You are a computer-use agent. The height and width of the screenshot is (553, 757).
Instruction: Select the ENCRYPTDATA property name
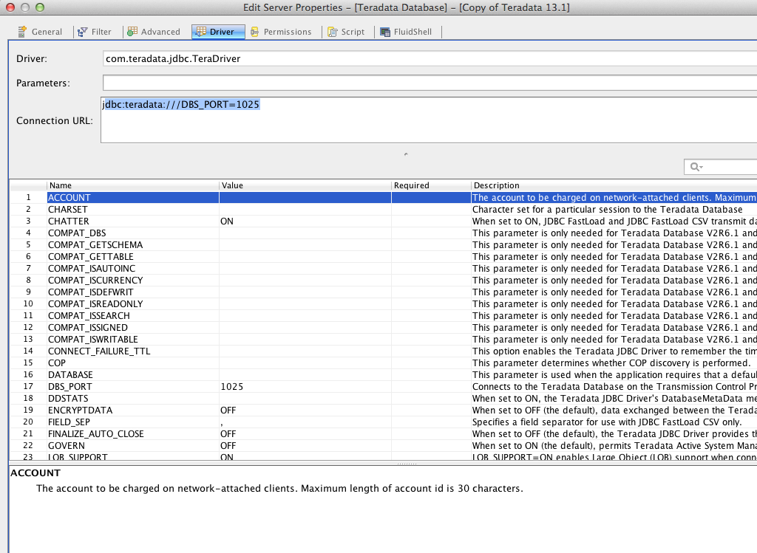pos(80,411)
